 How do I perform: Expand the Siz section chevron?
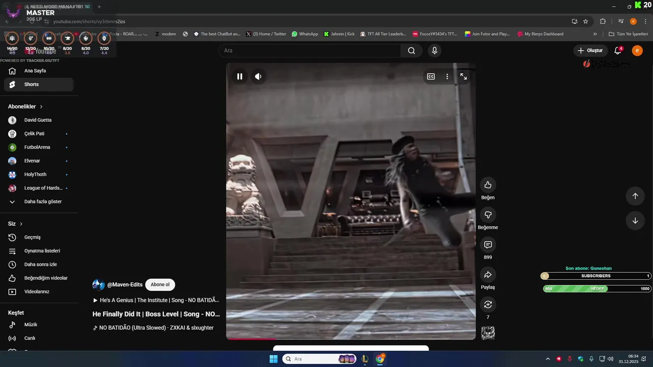coord(16,224)
